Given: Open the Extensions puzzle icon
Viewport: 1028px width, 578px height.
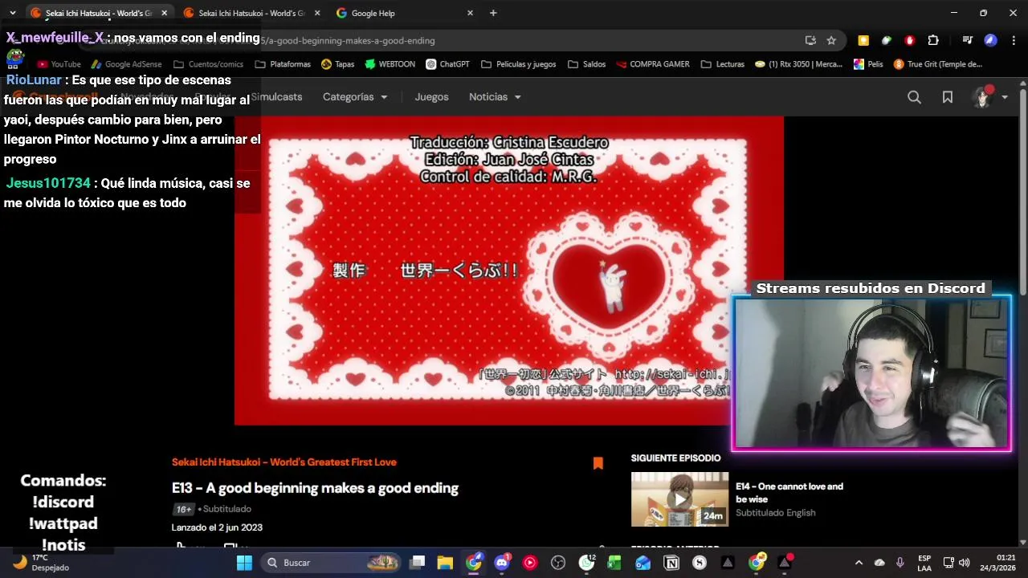Looking at the screenshot, I should (933, 40).
